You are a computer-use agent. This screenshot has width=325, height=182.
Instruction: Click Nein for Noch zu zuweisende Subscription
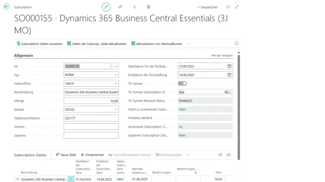coord(182,109)
